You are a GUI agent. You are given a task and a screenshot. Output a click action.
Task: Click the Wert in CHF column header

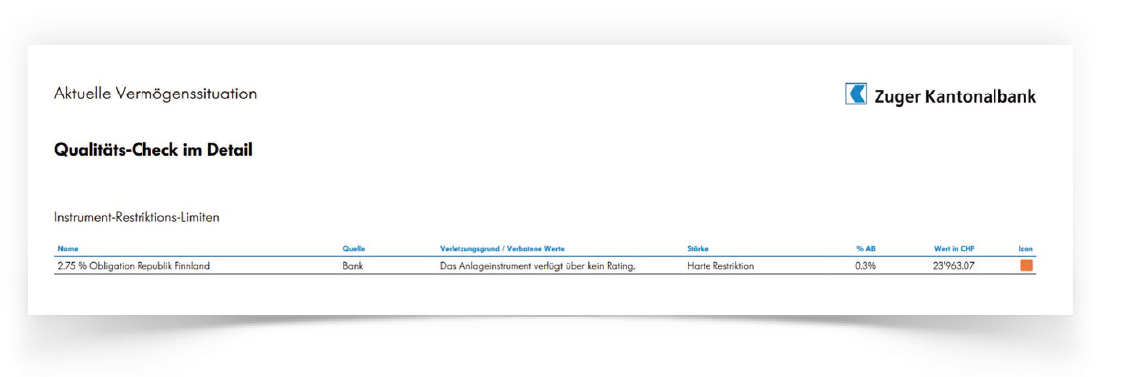pos(954,249)
